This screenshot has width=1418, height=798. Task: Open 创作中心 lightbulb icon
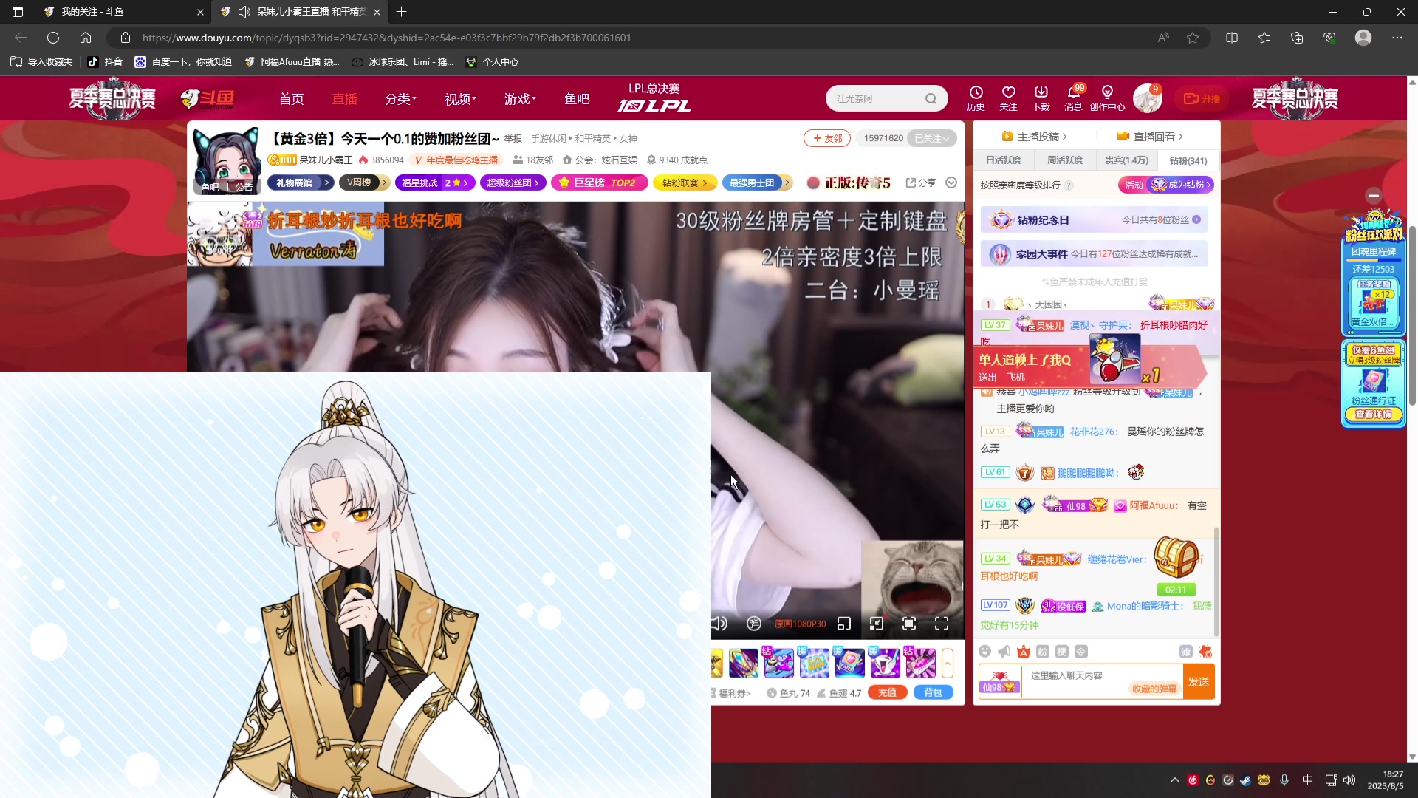(x=1107, y=98)
